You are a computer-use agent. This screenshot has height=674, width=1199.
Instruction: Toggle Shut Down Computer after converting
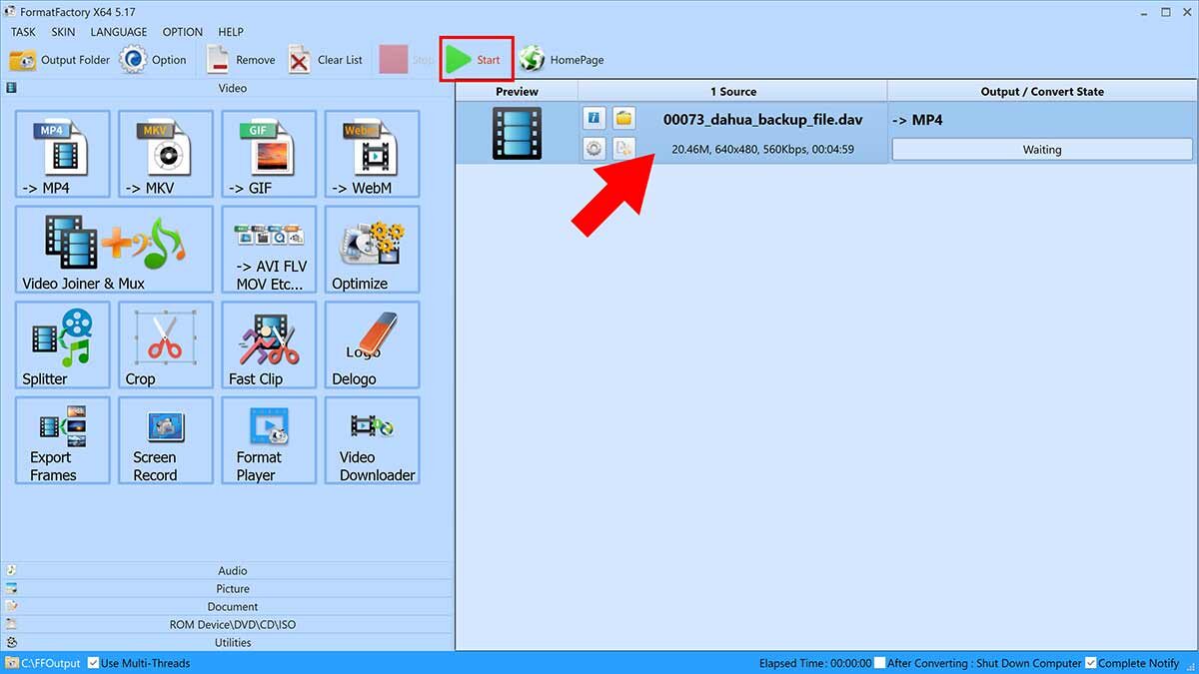coord(880,662)
